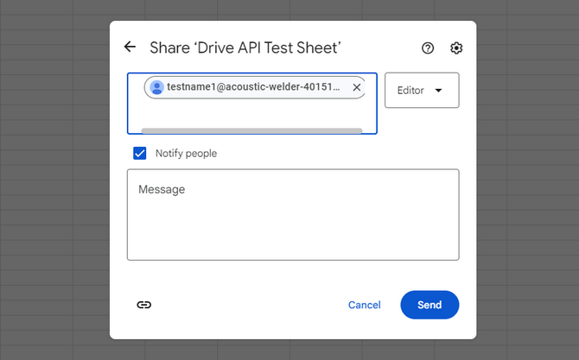Focus the recipients field below the email chip
Screen dimensions: 579x360
pos(251,114)
